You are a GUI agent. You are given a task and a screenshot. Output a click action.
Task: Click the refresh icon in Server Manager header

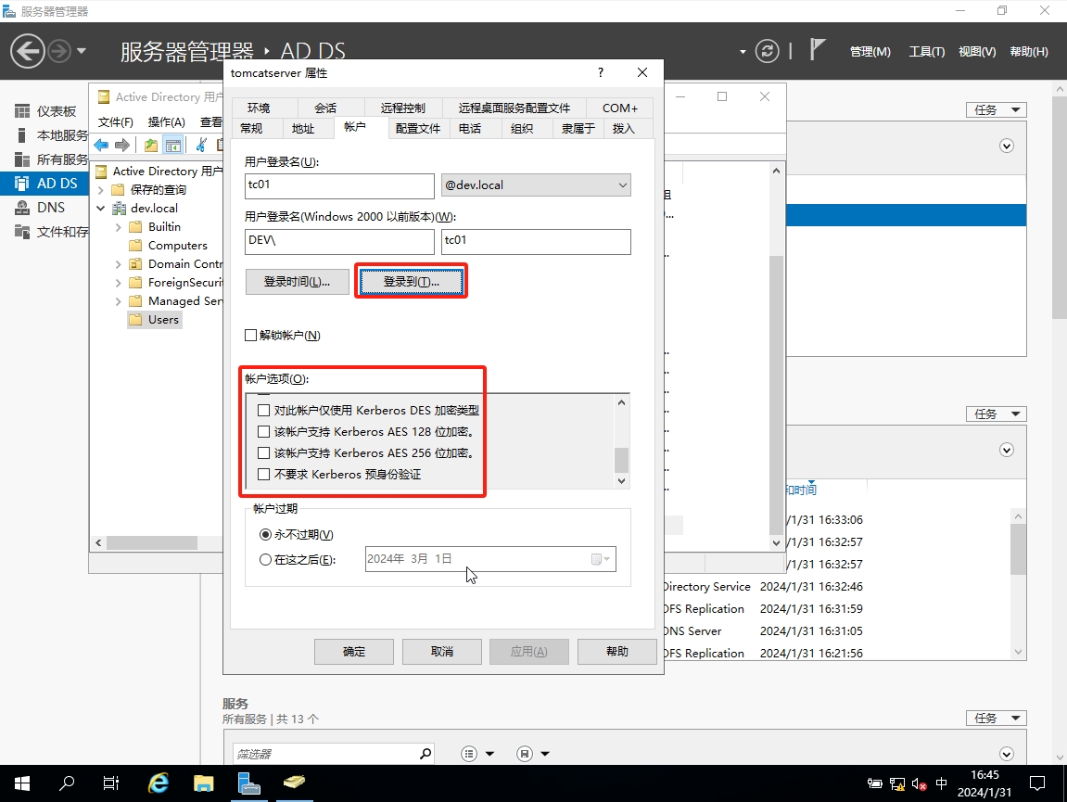click(767, 51)
